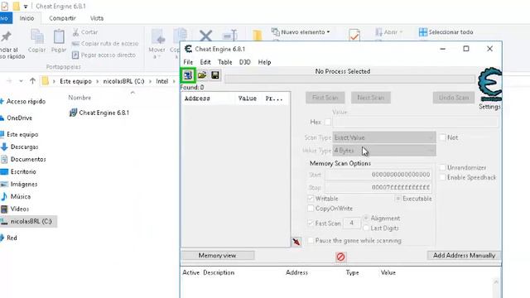Click the save floppy disk icon

pos(215,75)
